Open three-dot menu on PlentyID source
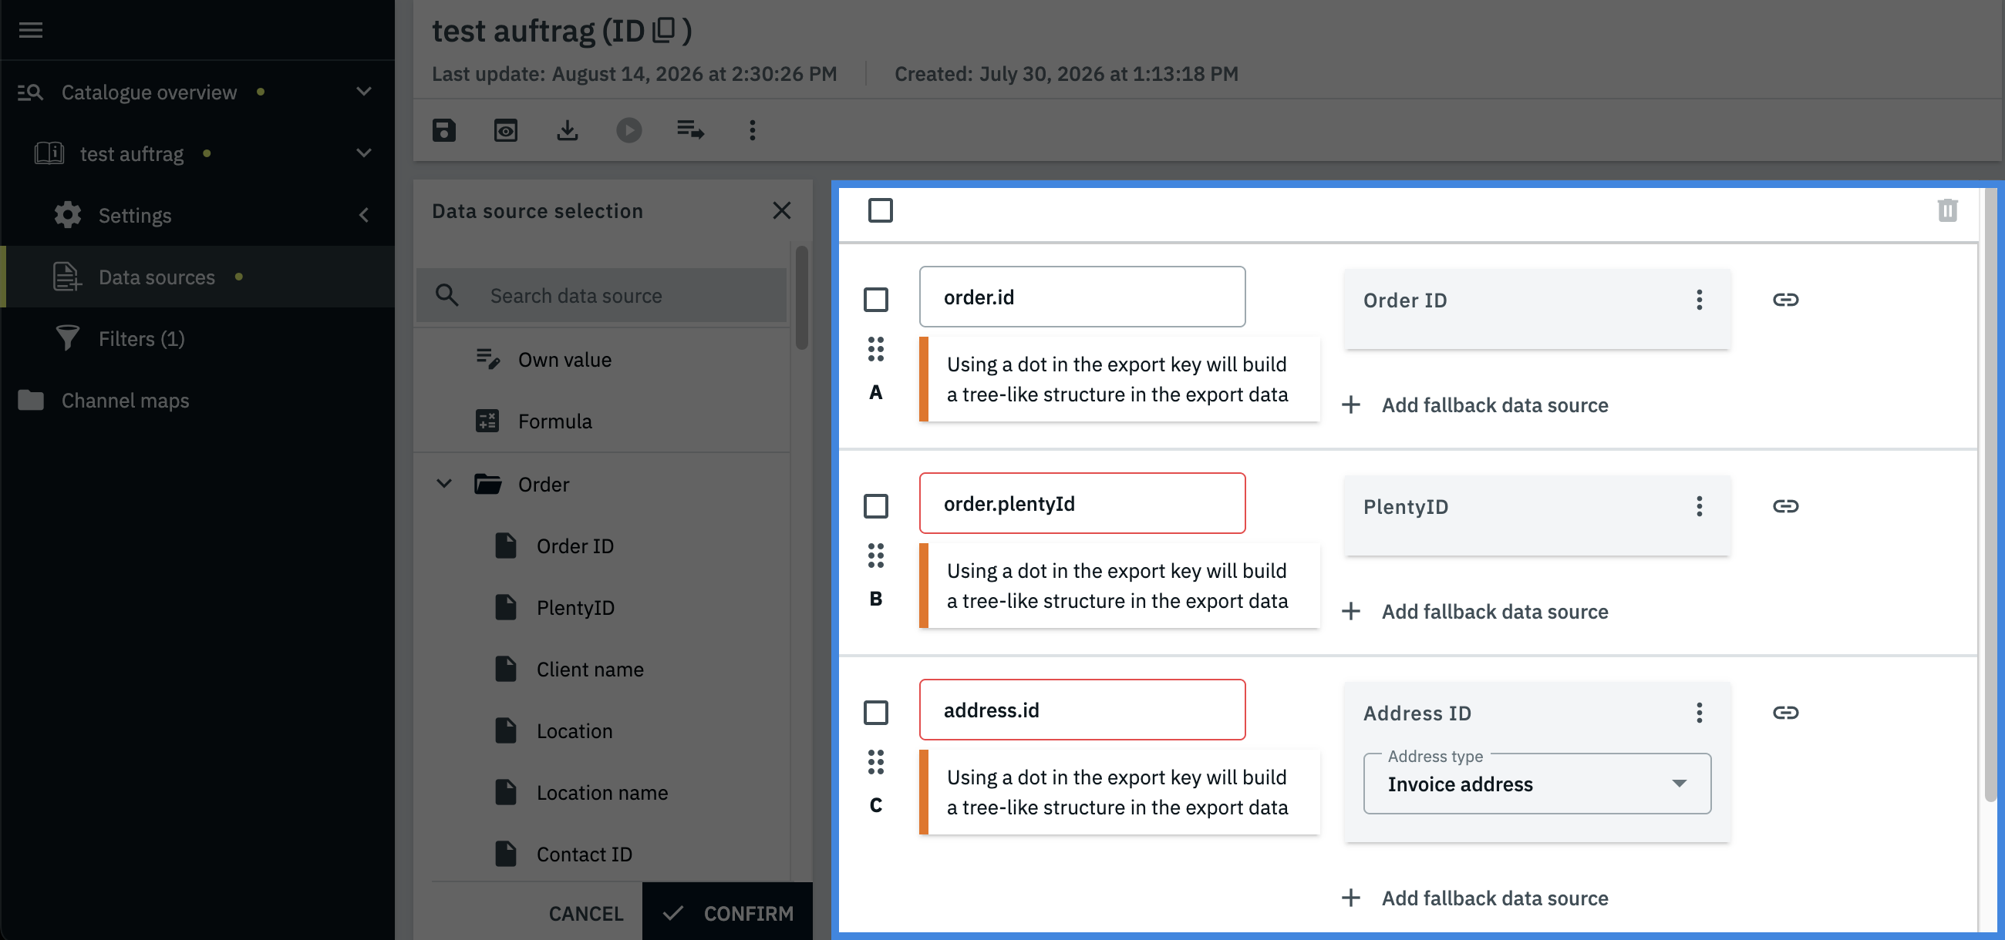Image resolution: width=2005 pixels, height=940 pixels. coord(1699,506)
